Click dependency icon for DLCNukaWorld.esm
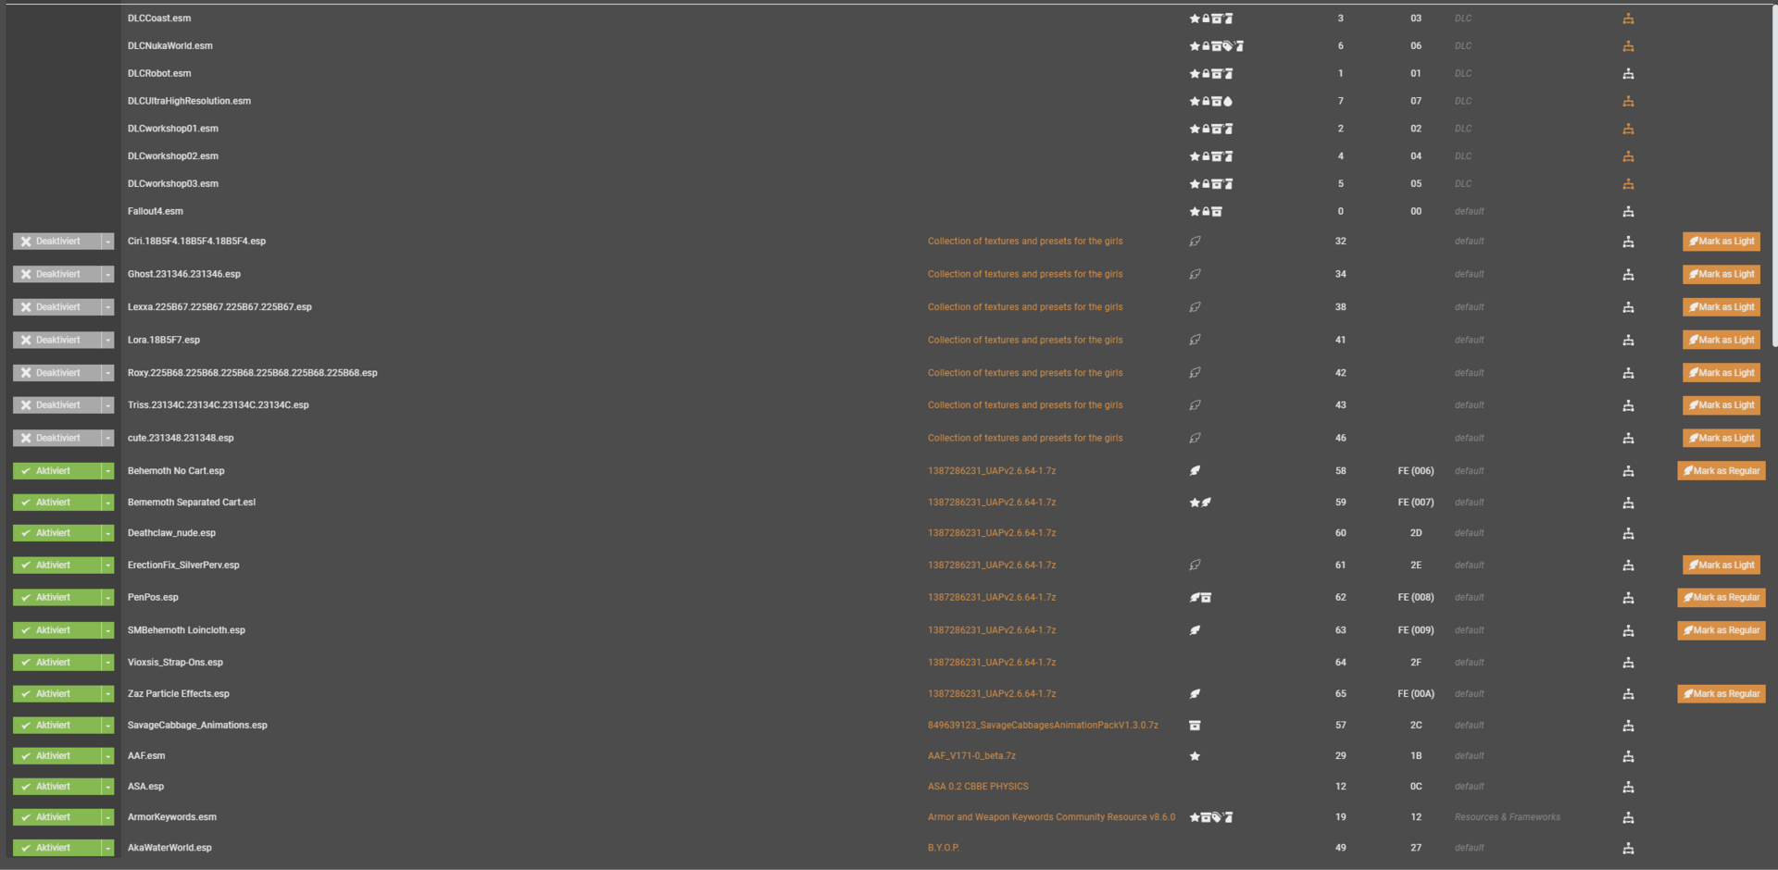 [x=1628, y=46]
